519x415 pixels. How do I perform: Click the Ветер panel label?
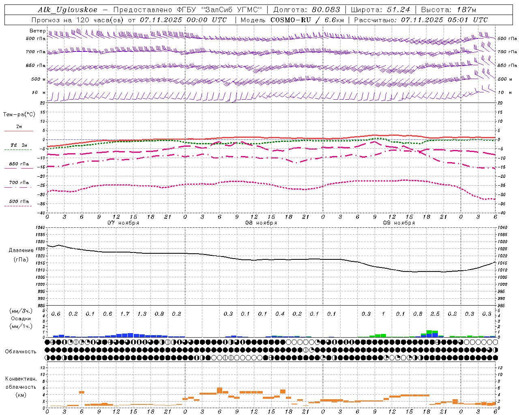pos(37,31)
